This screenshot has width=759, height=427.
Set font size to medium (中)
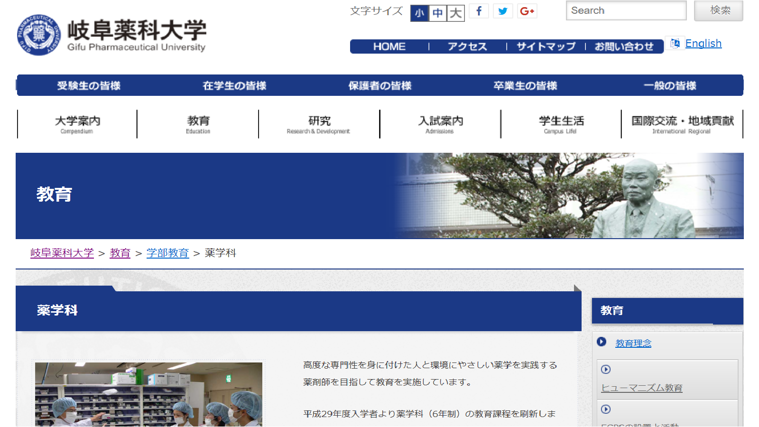tap(437, 13)
